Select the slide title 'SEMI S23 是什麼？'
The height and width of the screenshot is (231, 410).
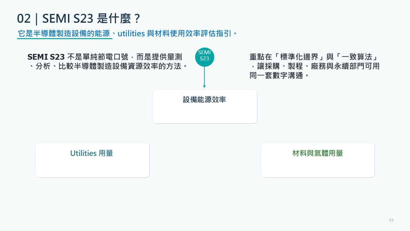coord(92,19)
